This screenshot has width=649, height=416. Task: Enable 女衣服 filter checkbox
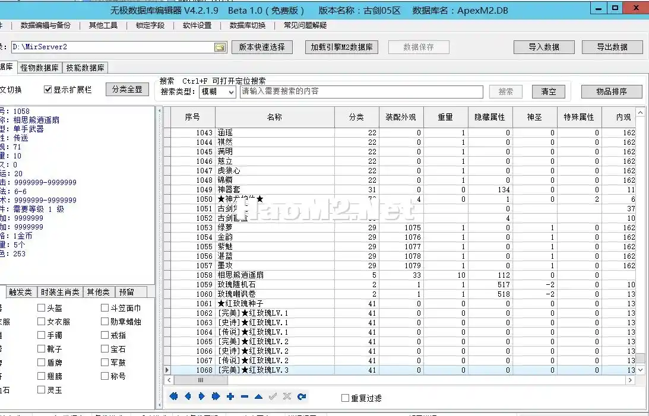pyautogui.click(x=41, y=321)
